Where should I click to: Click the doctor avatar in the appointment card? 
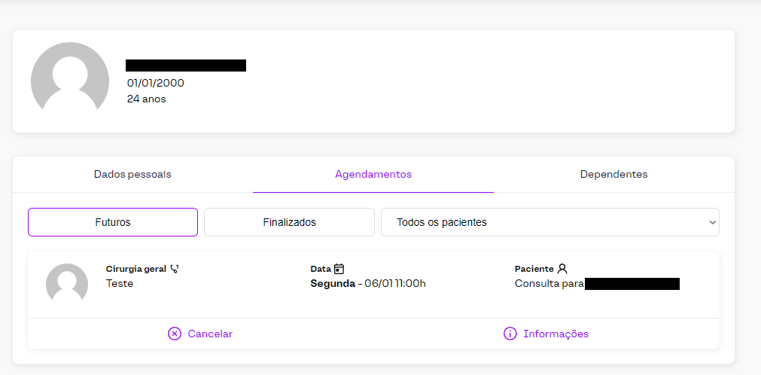pos(67,285)
